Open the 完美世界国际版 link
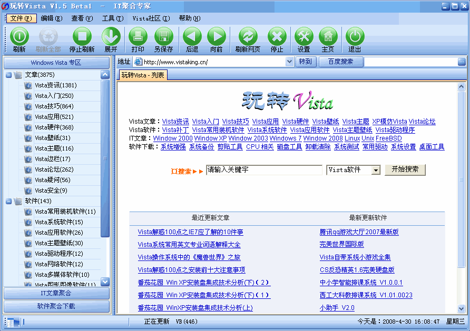 [342, 244]
